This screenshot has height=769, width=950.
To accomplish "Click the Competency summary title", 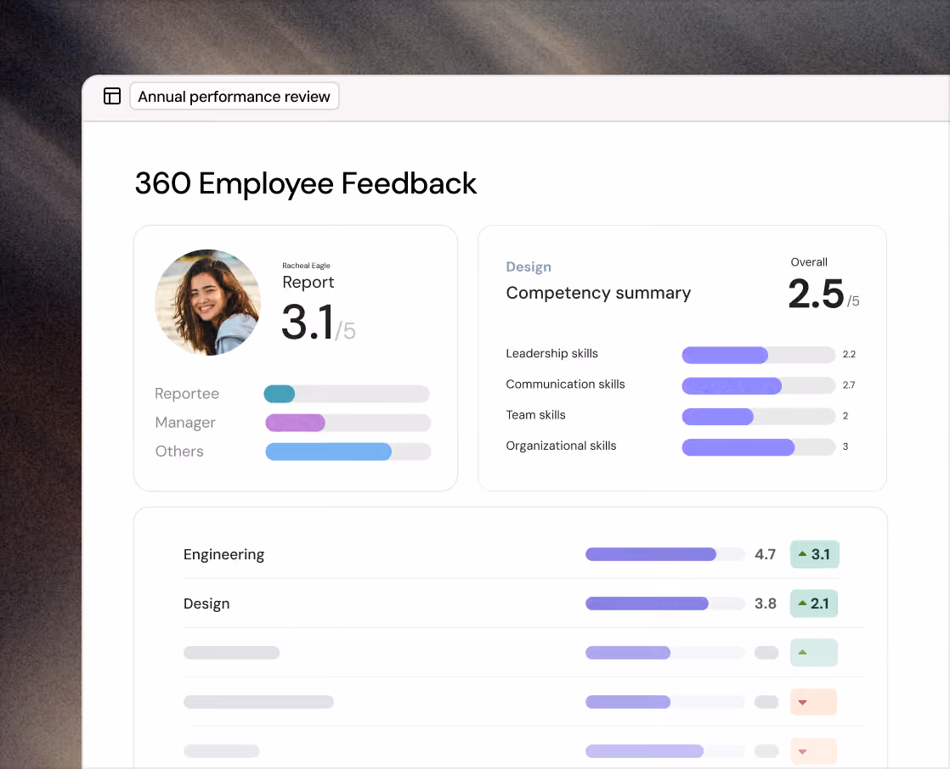I will click(x=598, y=293).
